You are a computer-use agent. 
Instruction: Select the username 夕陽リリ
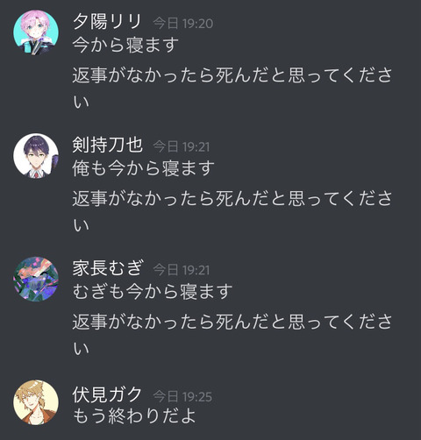coord(107,22)
